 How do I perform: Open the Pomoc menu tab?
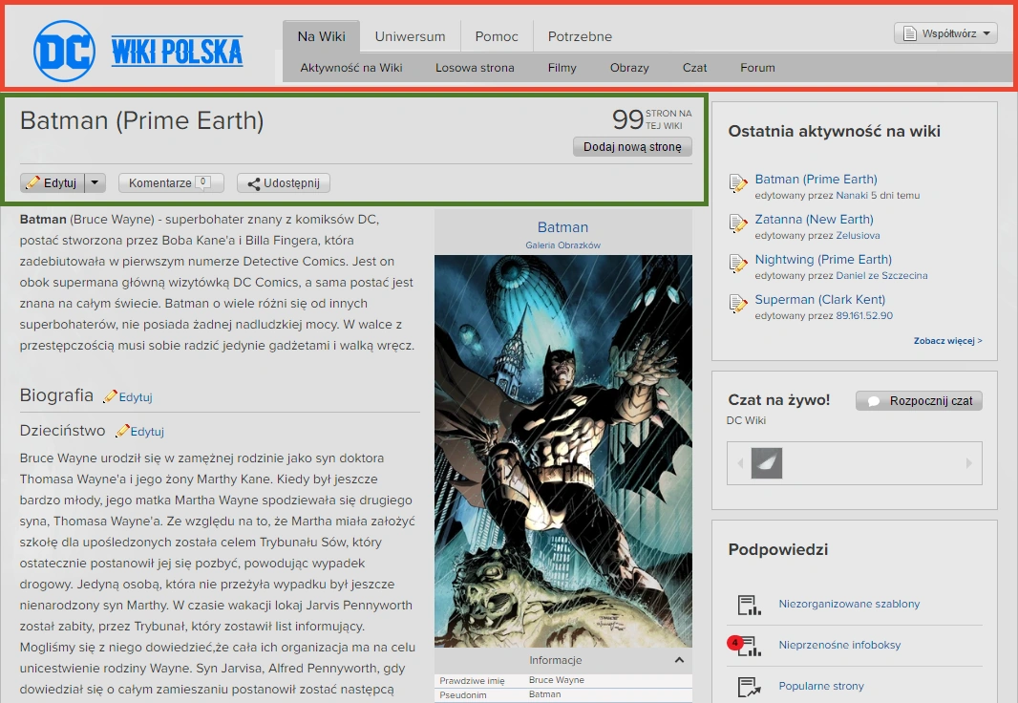[497, 36]
